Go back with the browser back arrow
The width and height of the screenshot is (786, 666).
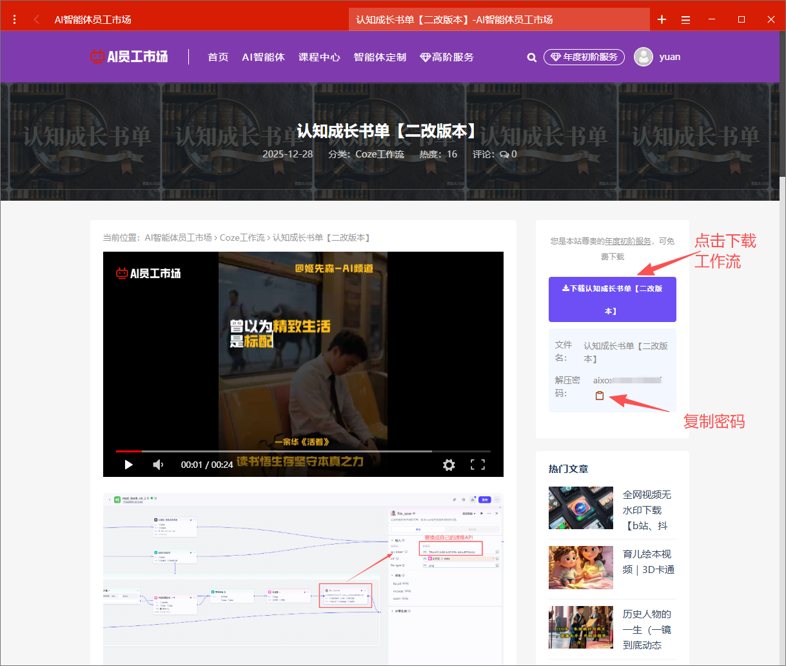point(36,19)
